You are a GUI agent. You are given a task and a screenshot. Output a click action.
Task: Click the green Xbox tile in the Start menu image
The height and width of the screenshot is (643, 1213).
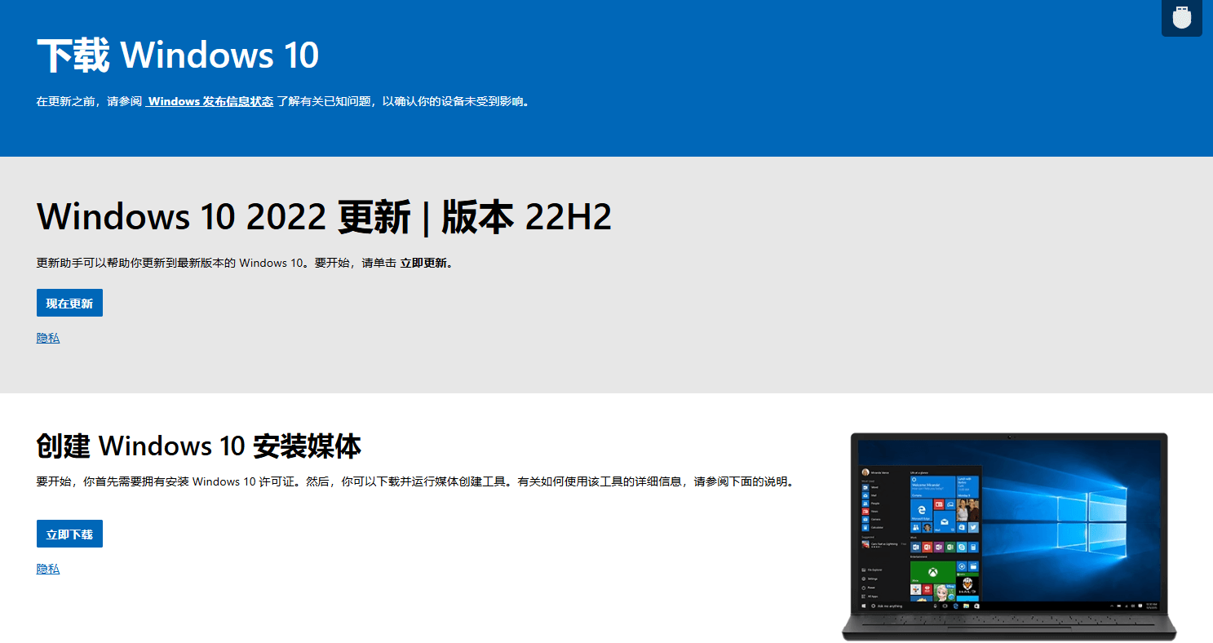[933, 572]
